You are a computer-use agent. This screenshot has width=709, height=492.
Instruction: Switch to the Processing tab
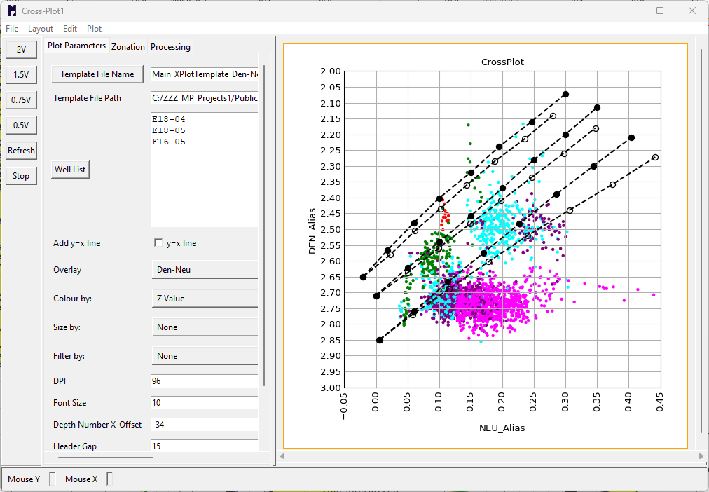tap(170, 46)
